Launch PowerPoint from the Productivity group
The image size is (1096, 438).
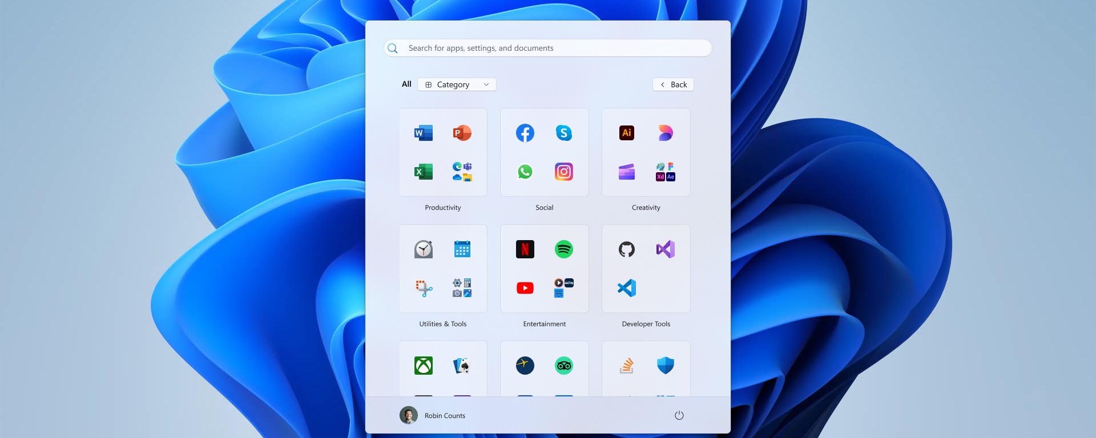[462, 133]
